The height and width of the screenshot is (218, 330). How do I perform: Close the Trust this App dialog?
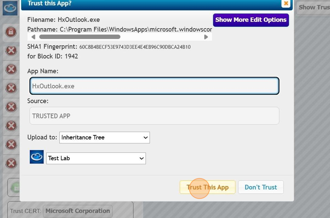pos(286,4)
